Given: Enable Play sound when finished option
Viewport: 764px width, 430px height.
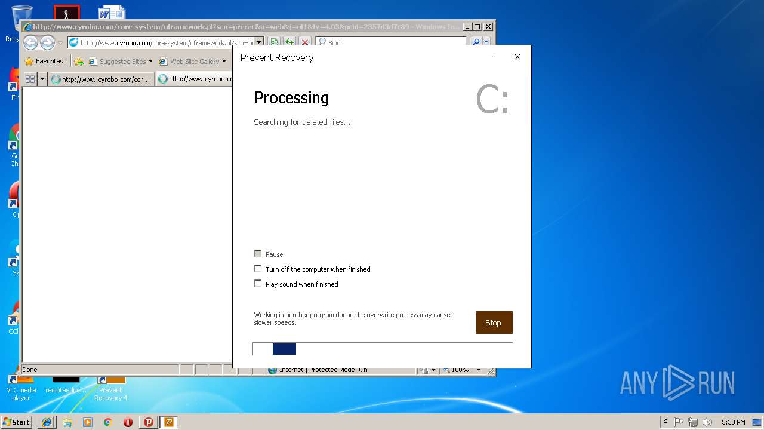Looking at the screenshot, I should [258, 284].
